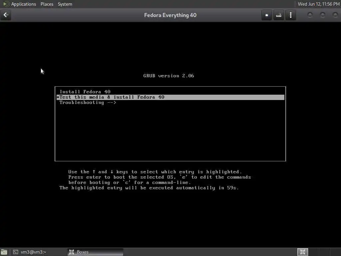341x256 pixels.
Task: Click the Applications menu logo icon
Action: tap(6, 4)
